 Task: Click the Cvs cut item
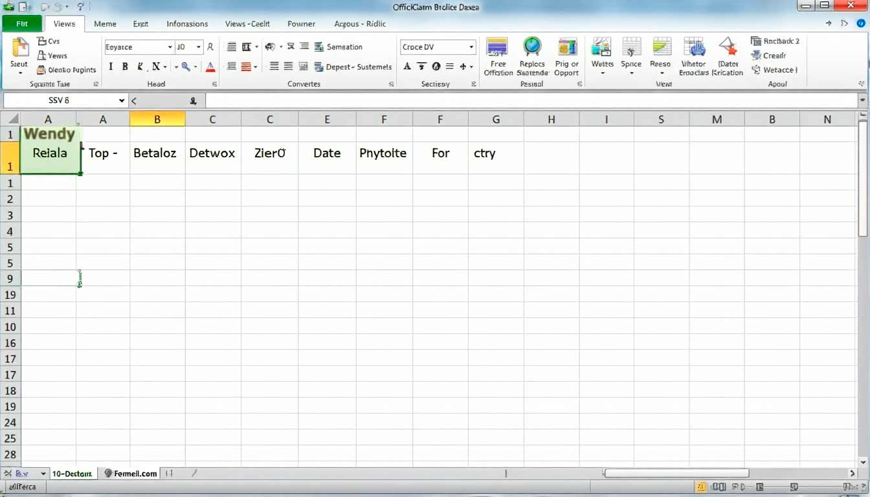coord(49,41)
